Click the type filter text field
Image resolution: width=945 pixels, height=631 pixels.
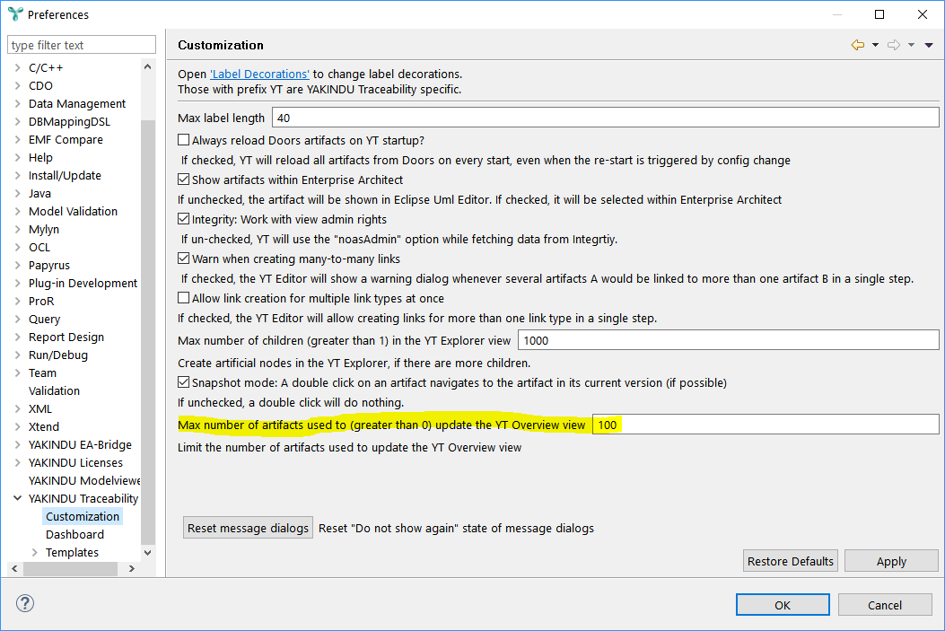point(82,45)
